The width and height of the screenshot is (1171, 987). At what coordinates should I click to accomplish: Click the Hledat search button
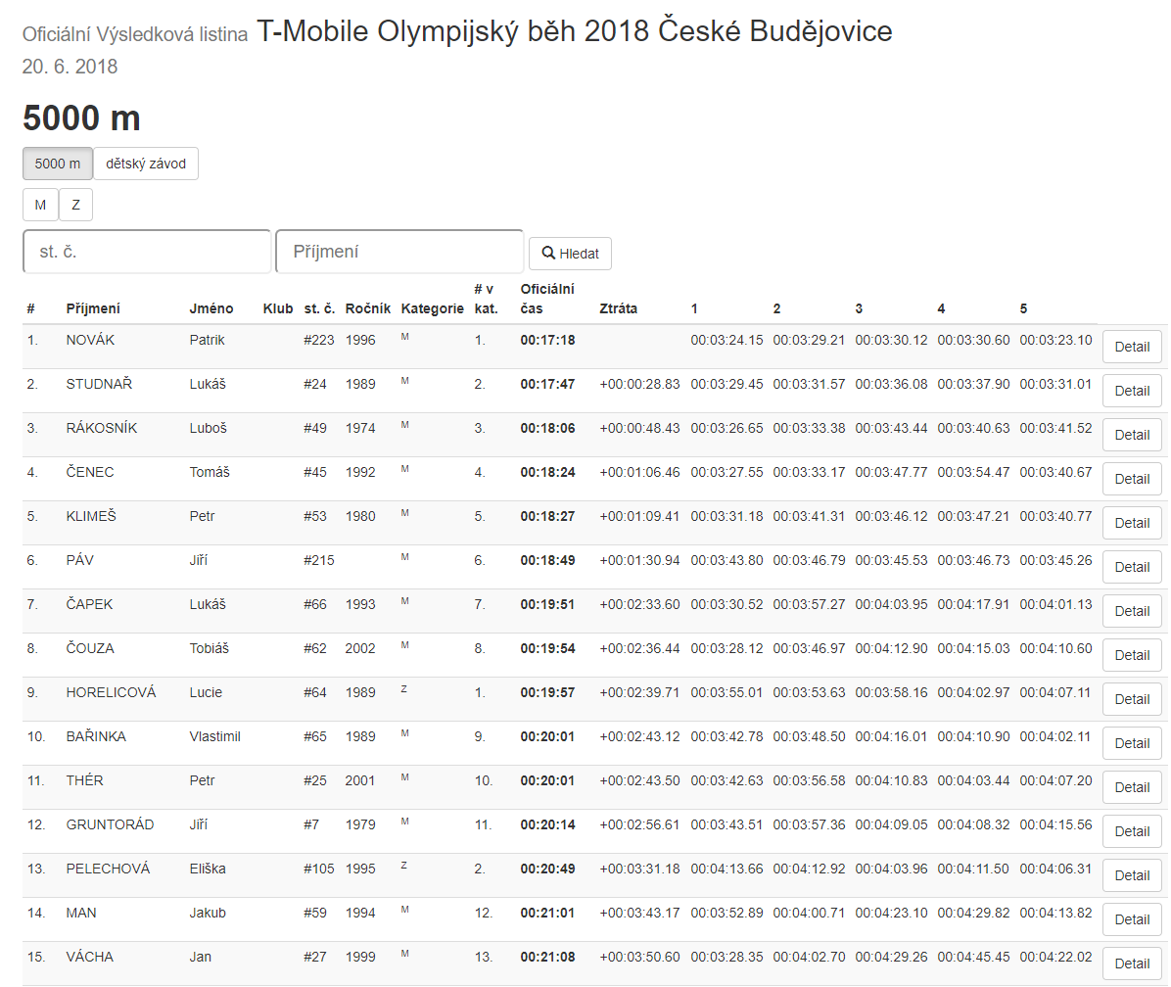click(x=570, y=253)
